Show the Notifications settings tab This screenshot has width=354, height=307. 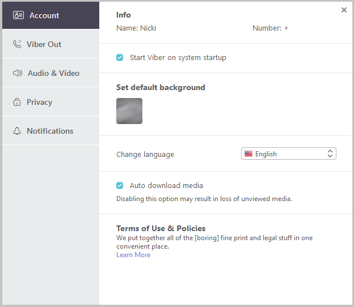pos(50,131)
